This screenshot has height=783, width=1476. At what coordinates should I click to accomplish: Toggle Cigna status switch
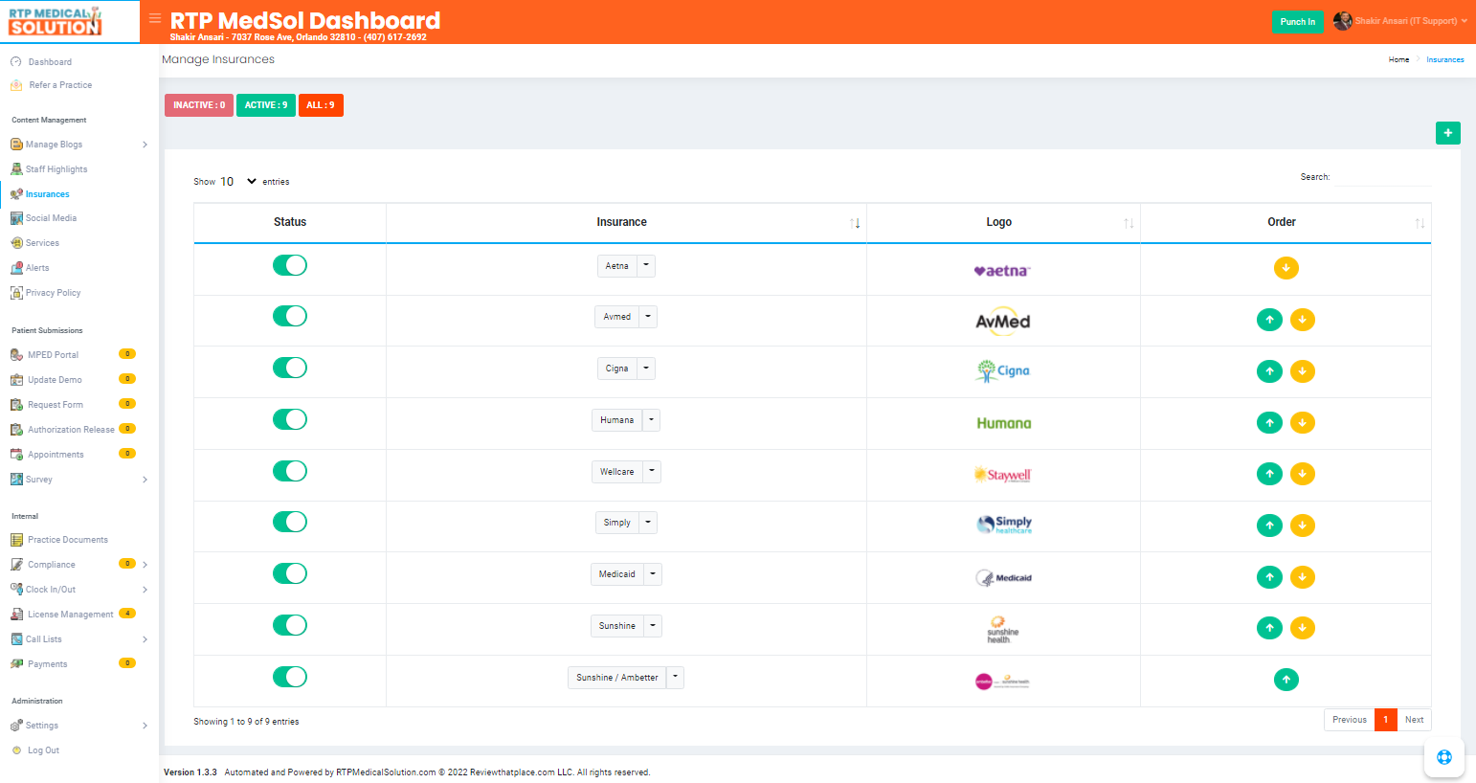coord(290,368)
